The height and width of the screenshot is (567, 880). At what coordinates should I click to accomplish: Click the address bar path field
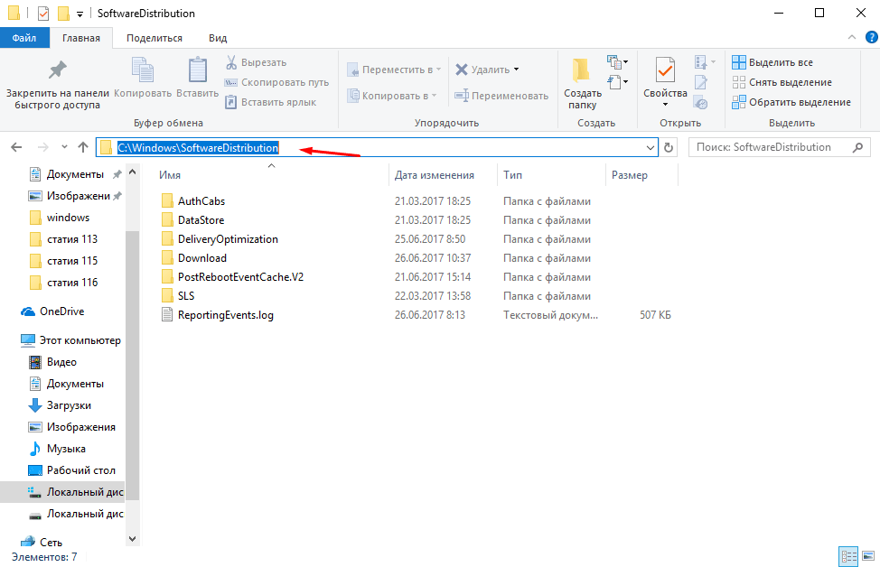(377, 147)
